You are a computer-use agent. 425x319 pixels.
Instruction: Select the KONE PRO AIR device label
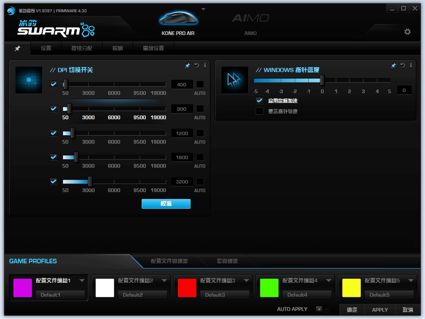[178, 33]
